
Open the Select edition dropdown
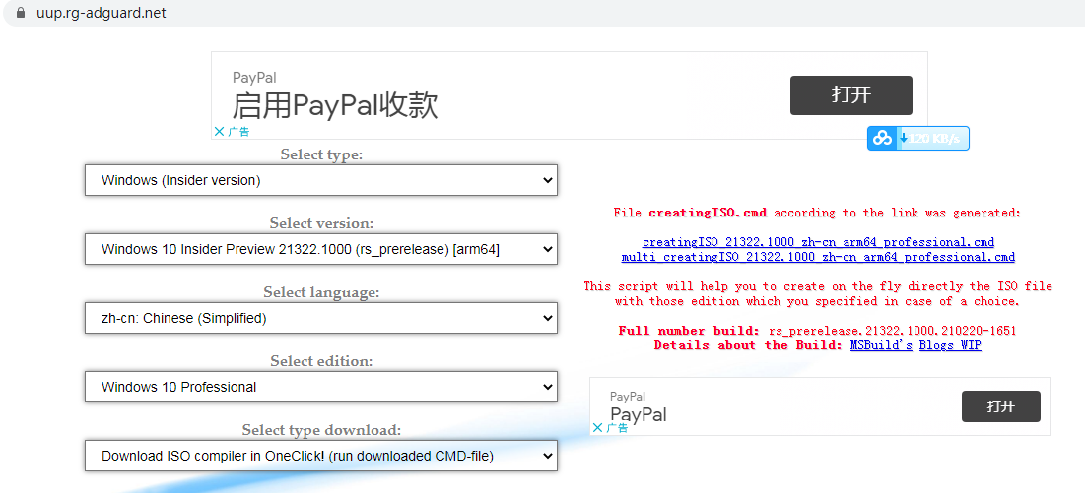point(321,387)
